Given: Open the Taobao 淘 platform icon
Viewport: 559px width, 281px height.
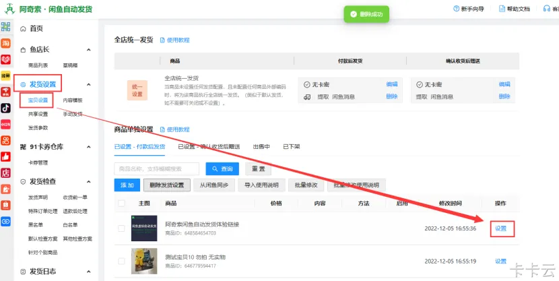Looking at the screenshot, I should (x=5, y=44).
